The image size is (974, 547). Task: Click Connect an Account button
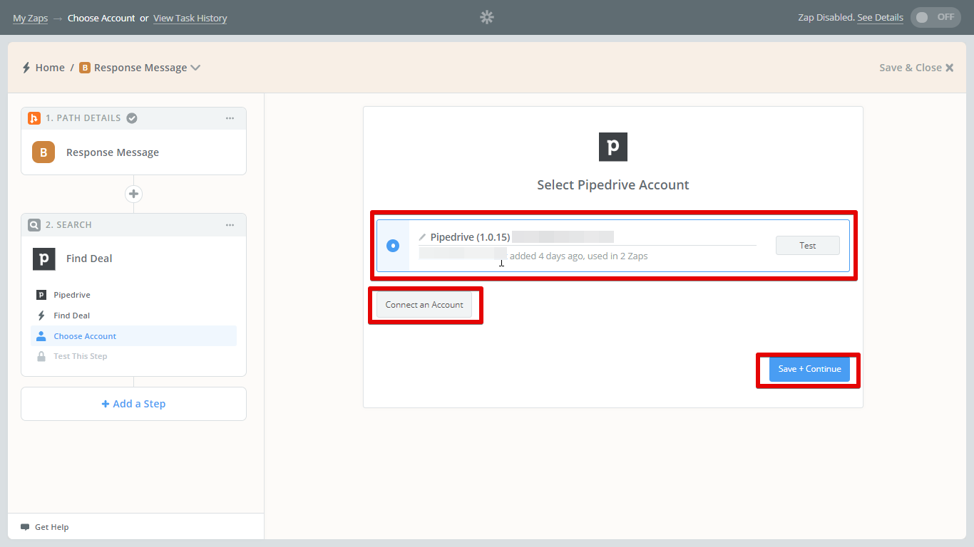point(424,305)
